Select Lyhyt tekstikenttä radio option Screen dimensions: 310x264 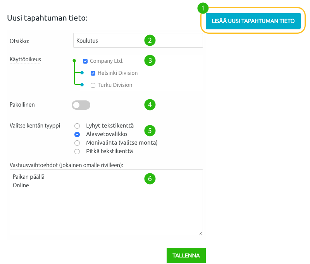click(x=77, y=126)
